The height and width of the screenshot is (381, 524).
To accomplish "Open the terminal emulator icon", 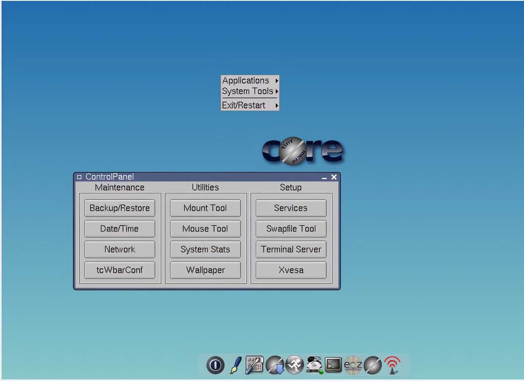I will pos(333,365).
